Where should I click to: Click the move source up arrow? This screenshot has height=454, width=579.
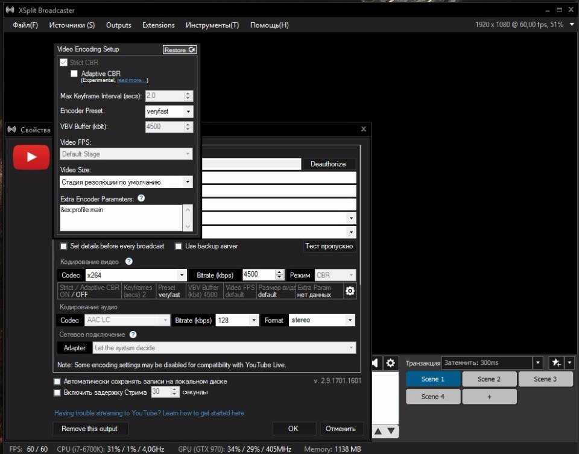378,430
